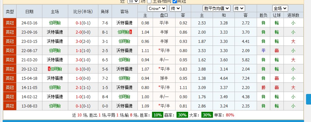Click the red card badge beside 伯明翰 in 23-09-16 row
Screen dimensions: 311x122
[x=130, y=32]
